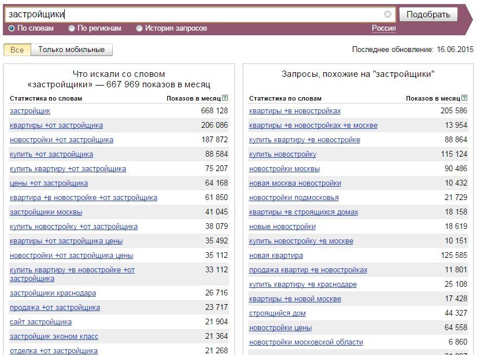
Task: Open 'отделка +от застройщика' link
Action: pyautogui.click(x=54, y=351)
